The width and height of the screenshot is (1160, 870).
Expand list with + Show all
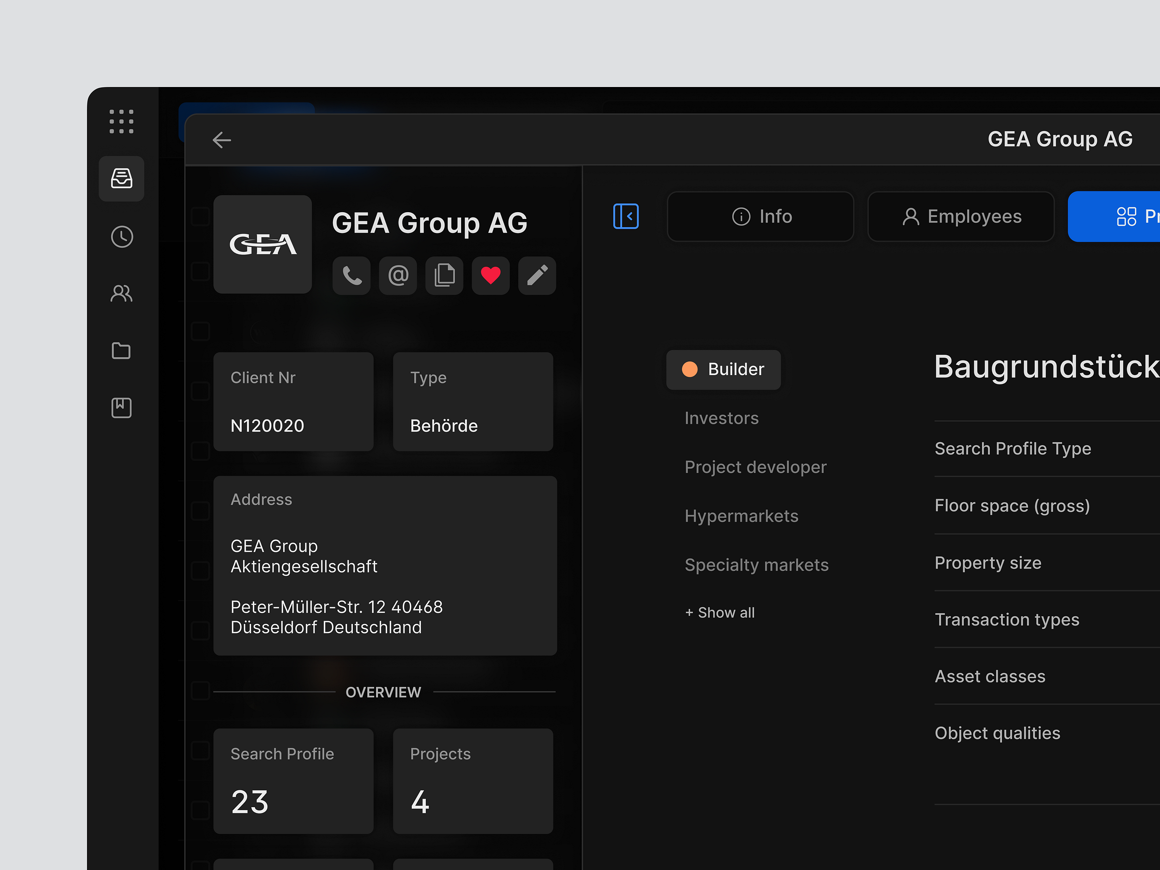(720, 612)
